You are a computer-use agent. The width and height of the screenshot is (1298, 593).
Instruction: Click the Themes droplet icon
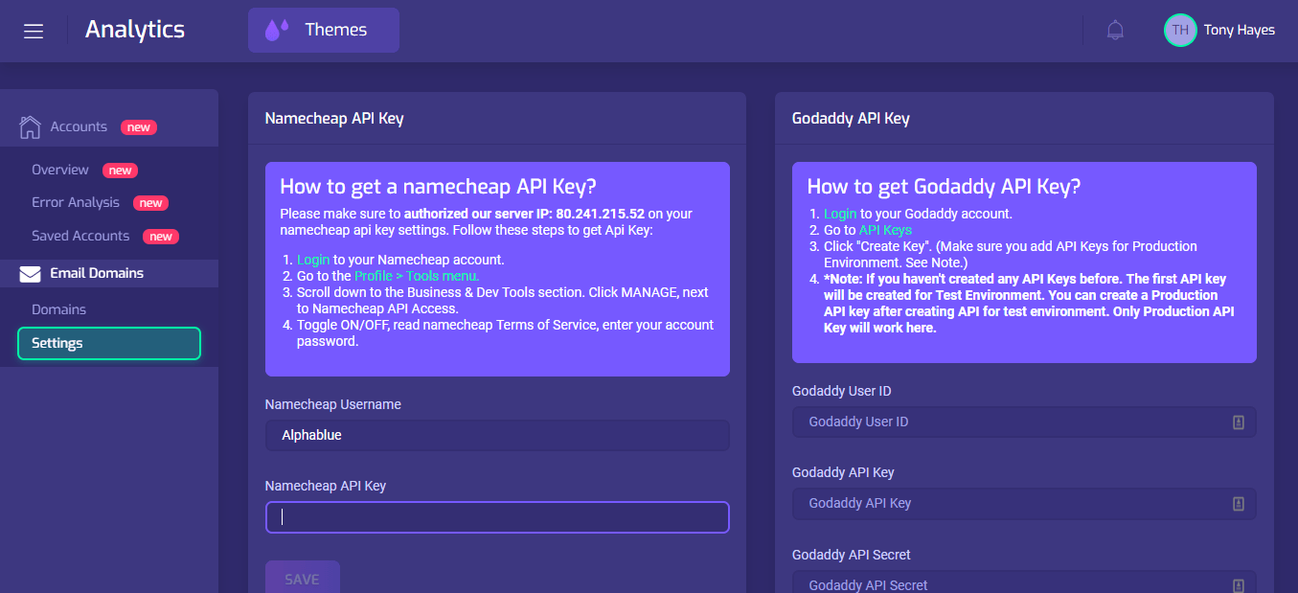[277, 31]
